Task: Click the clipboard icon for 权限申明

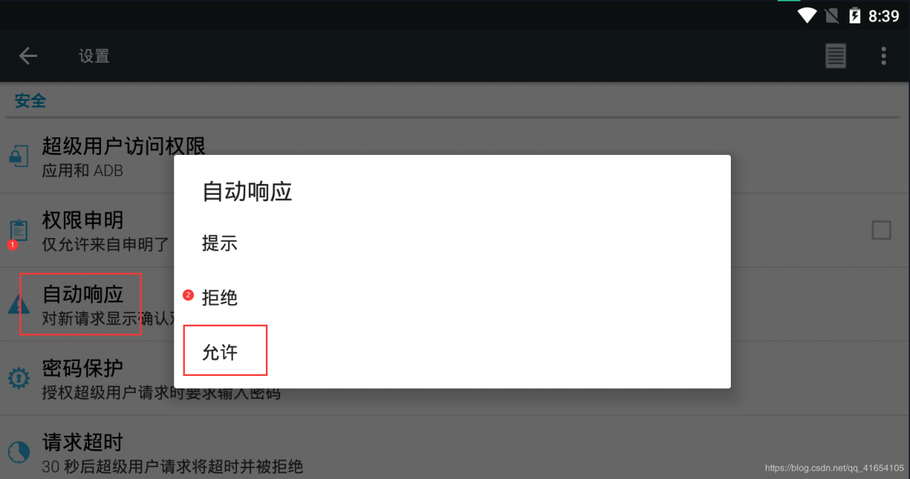Action: (18, 230)
